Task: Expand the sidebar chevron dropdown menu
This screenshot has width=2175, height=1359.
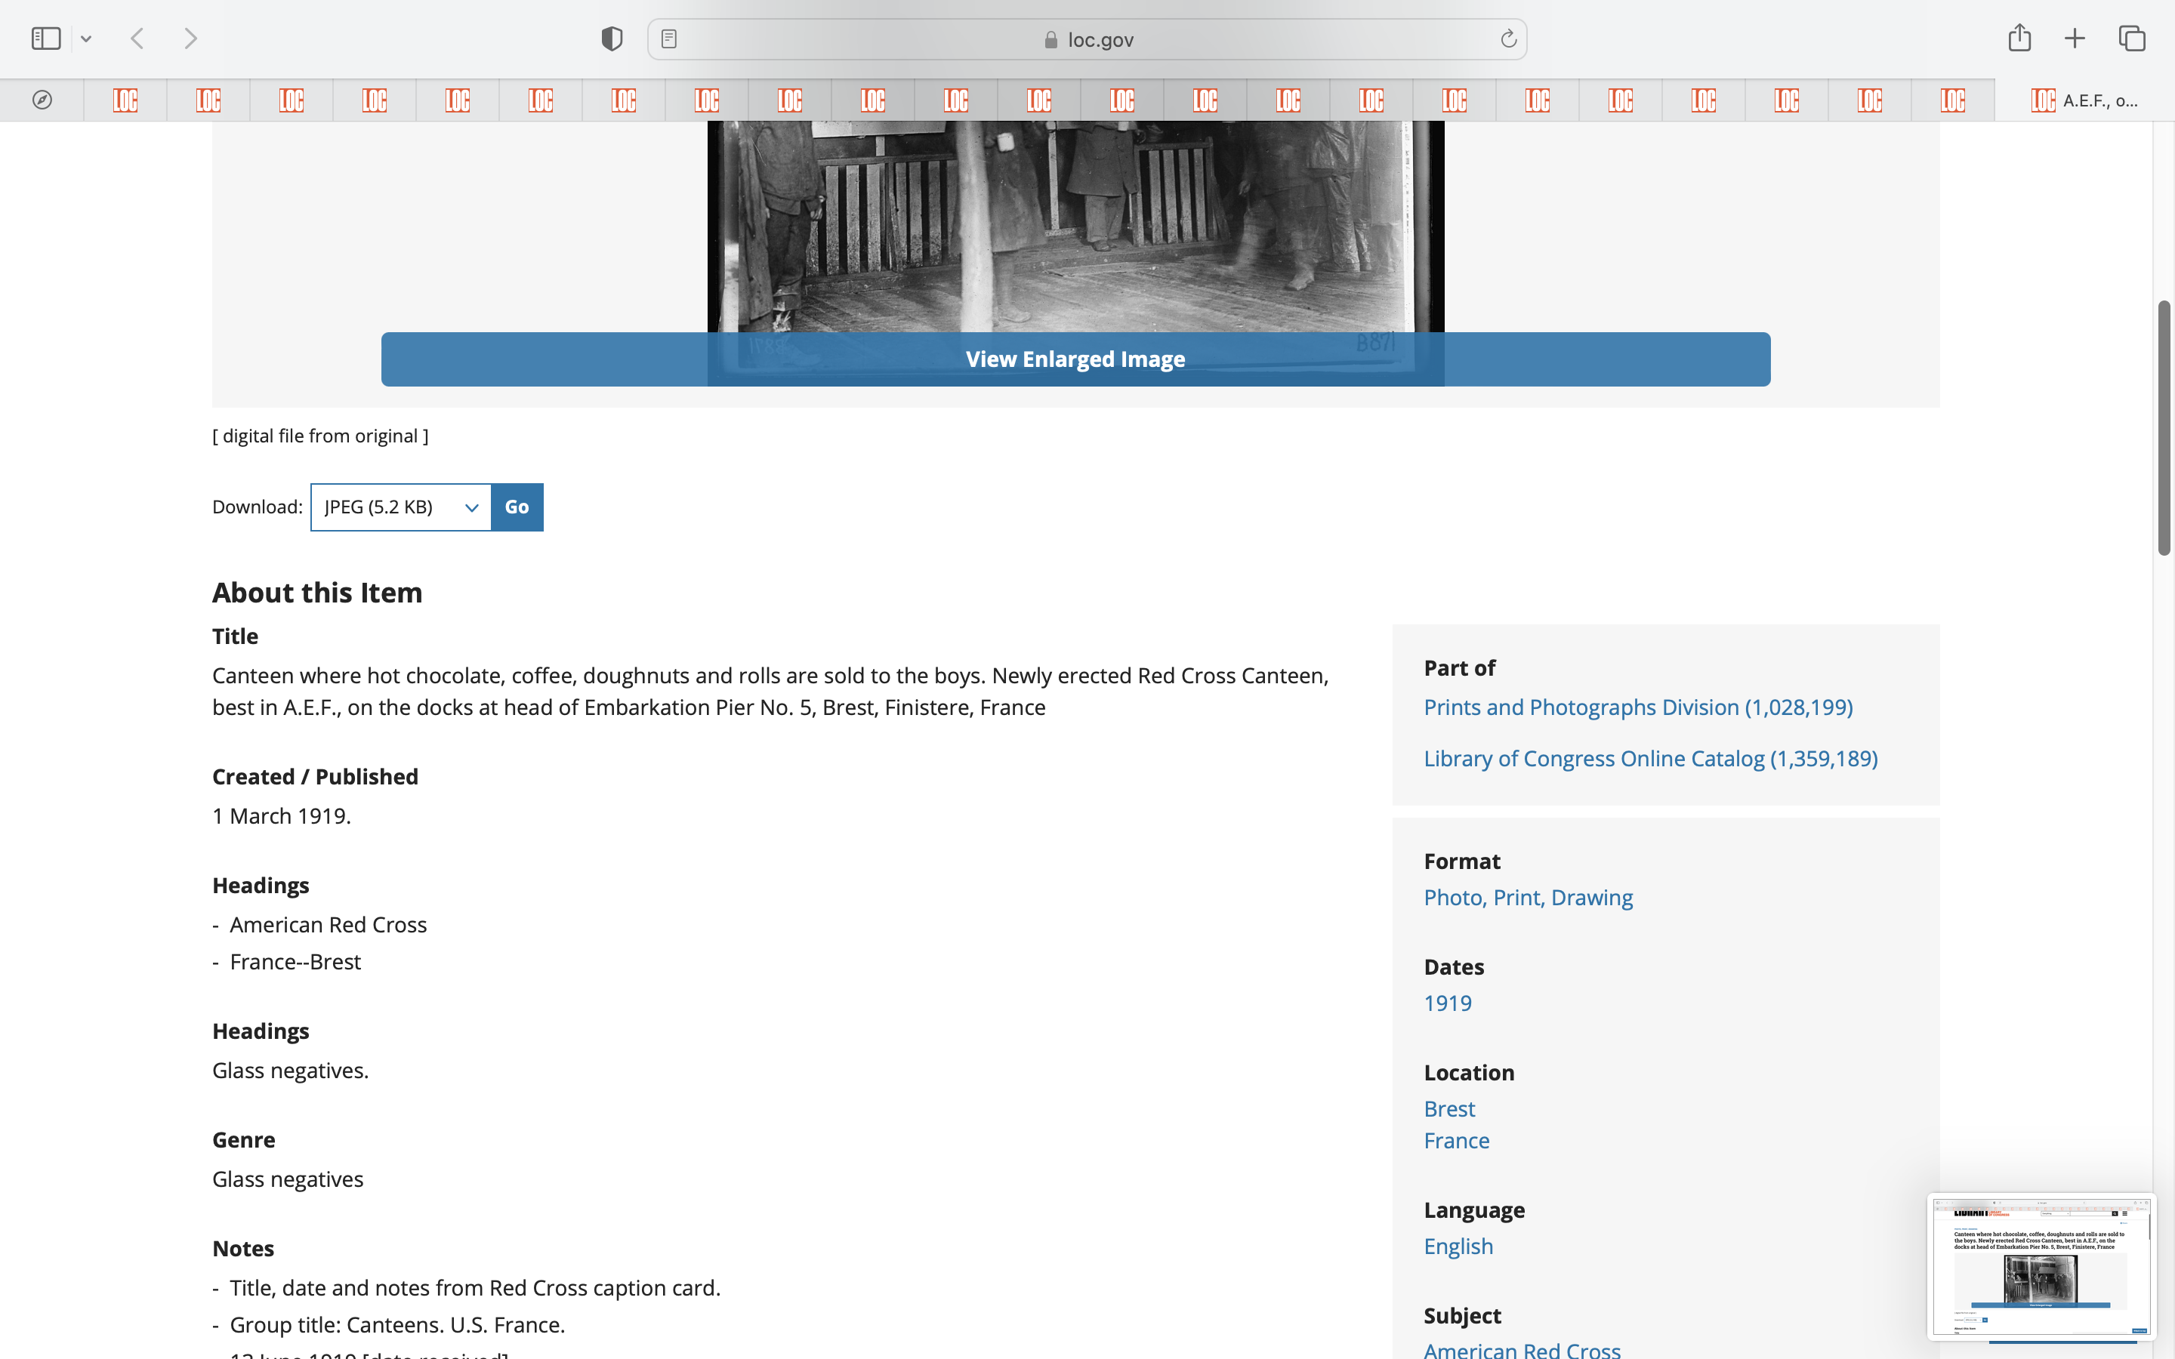Action: (x=86, y=39)
